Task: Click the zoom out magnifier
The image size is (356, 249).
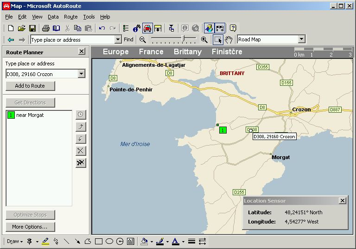Action: (x=143, y=40)
